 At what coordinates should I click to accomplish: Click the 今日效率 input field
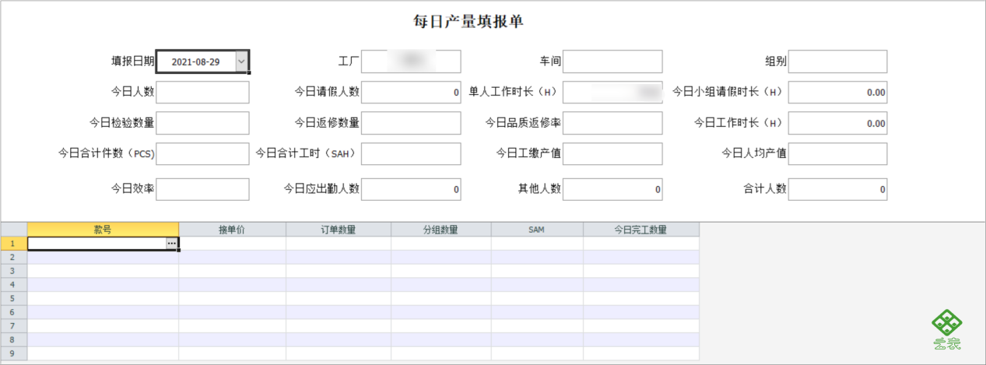click(202, 189)
